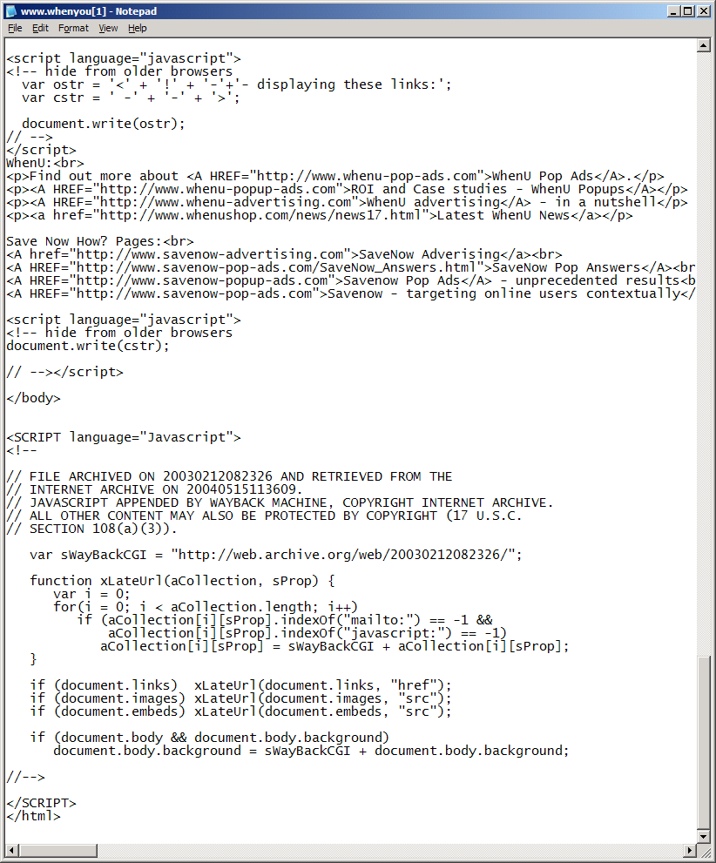Image resolution: width=716 pixels, height=863 pixels.
Task: Open the Edit menu
Action: [x=40, y=28]
